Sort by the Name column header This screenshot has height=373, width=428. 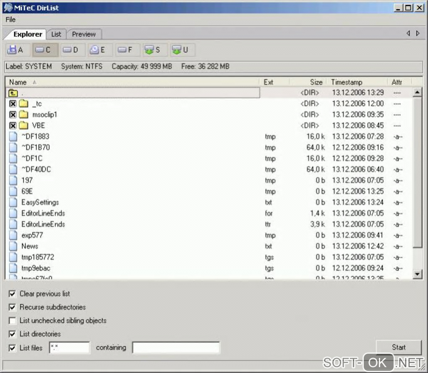coord(132,82)
